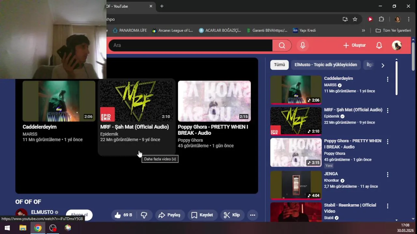Open ACARLAR BOĞAZİÇİ bookmark
417x234 pixels.
point(220,31)
